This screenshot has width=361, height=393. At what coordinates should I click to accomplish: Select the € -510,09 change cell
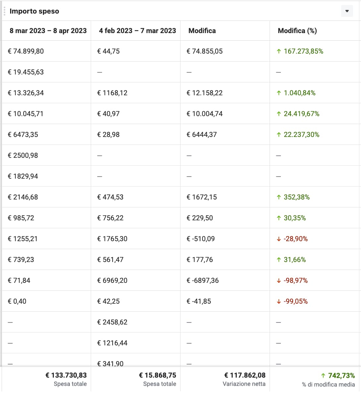[201, 239]
